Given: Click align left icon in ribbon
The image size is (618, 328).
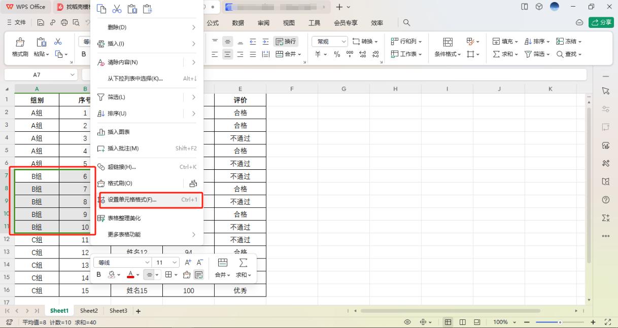Looking at the screenshot, I should 215,54.
